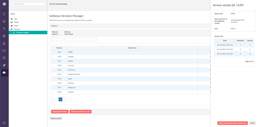
Task: Click the Versions manager item icon
Action: pos(14,32)
